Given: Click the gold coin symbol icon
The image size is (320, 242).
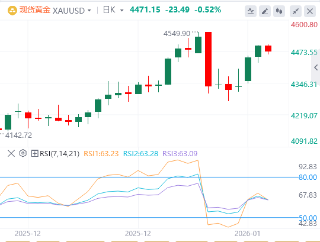Looking at the screenshot, I should coord(12,11).
